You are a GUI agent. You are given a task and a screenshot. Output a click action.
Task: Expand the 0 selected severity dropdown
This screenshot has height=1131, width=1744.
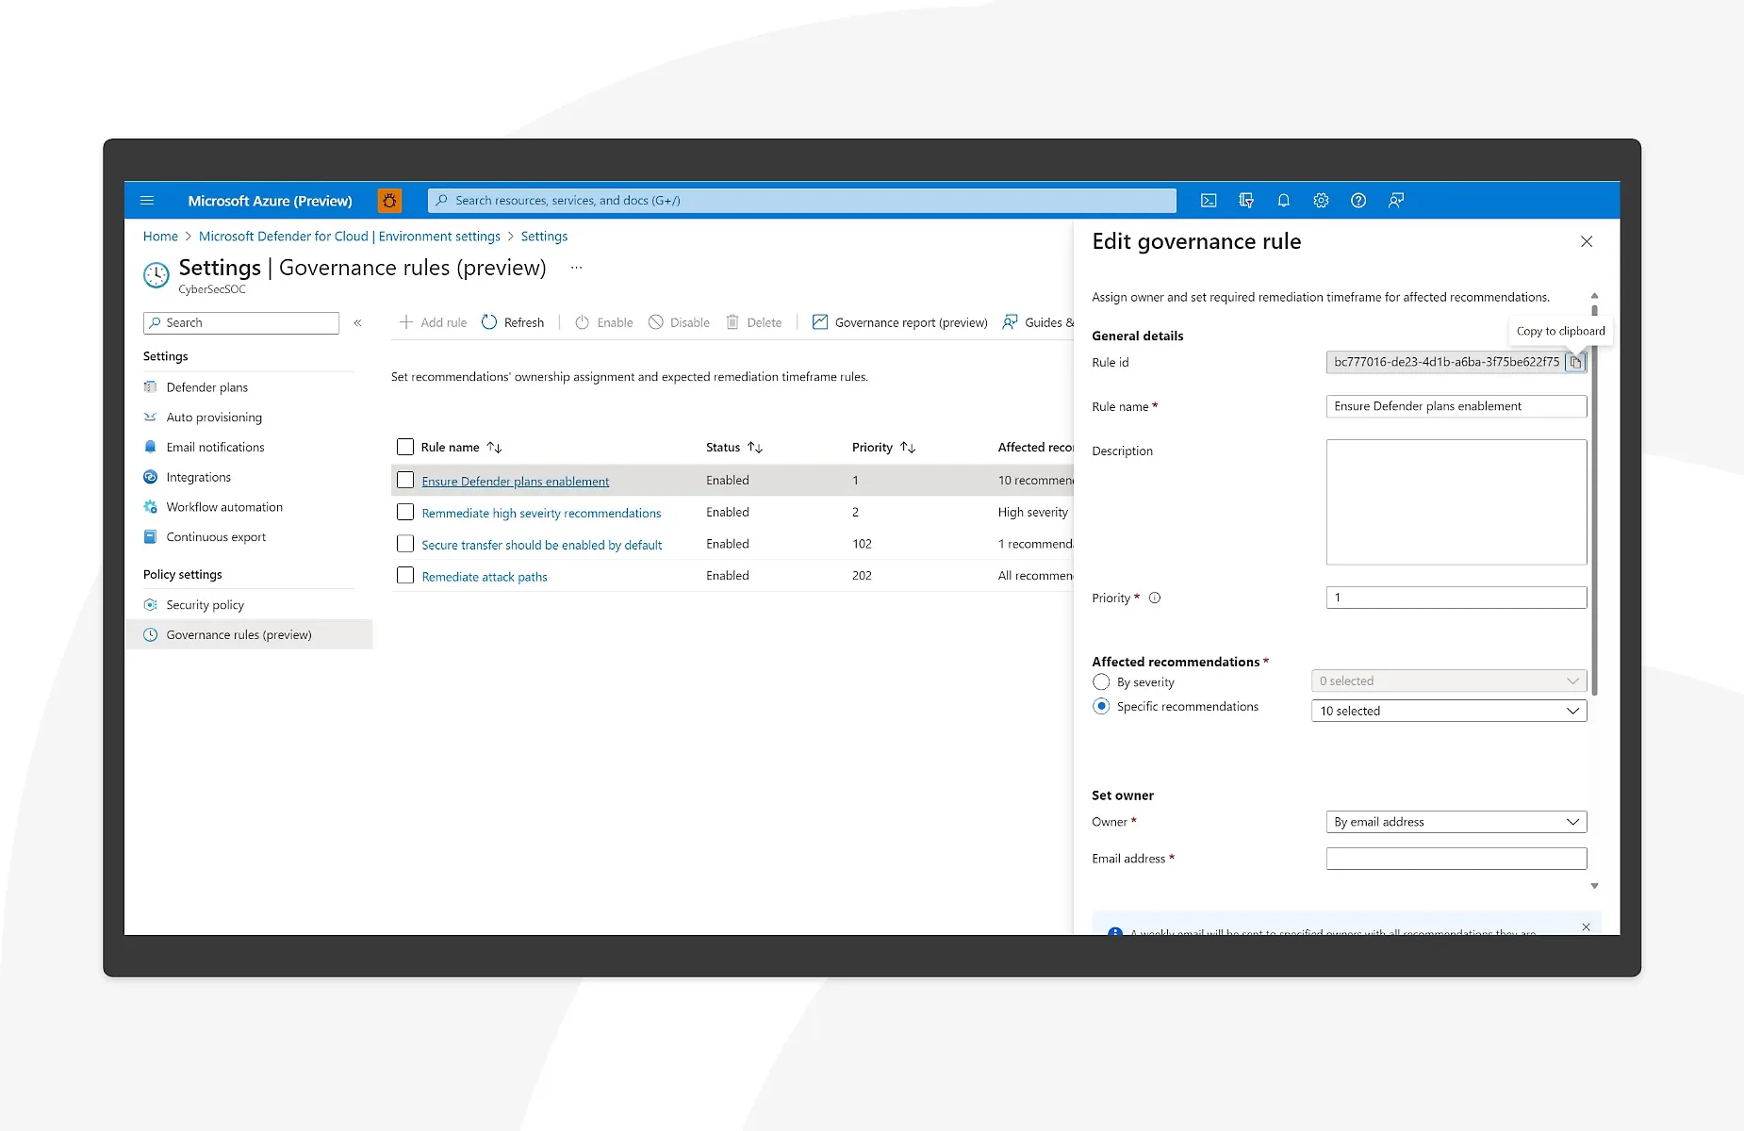coord(1449,680)
